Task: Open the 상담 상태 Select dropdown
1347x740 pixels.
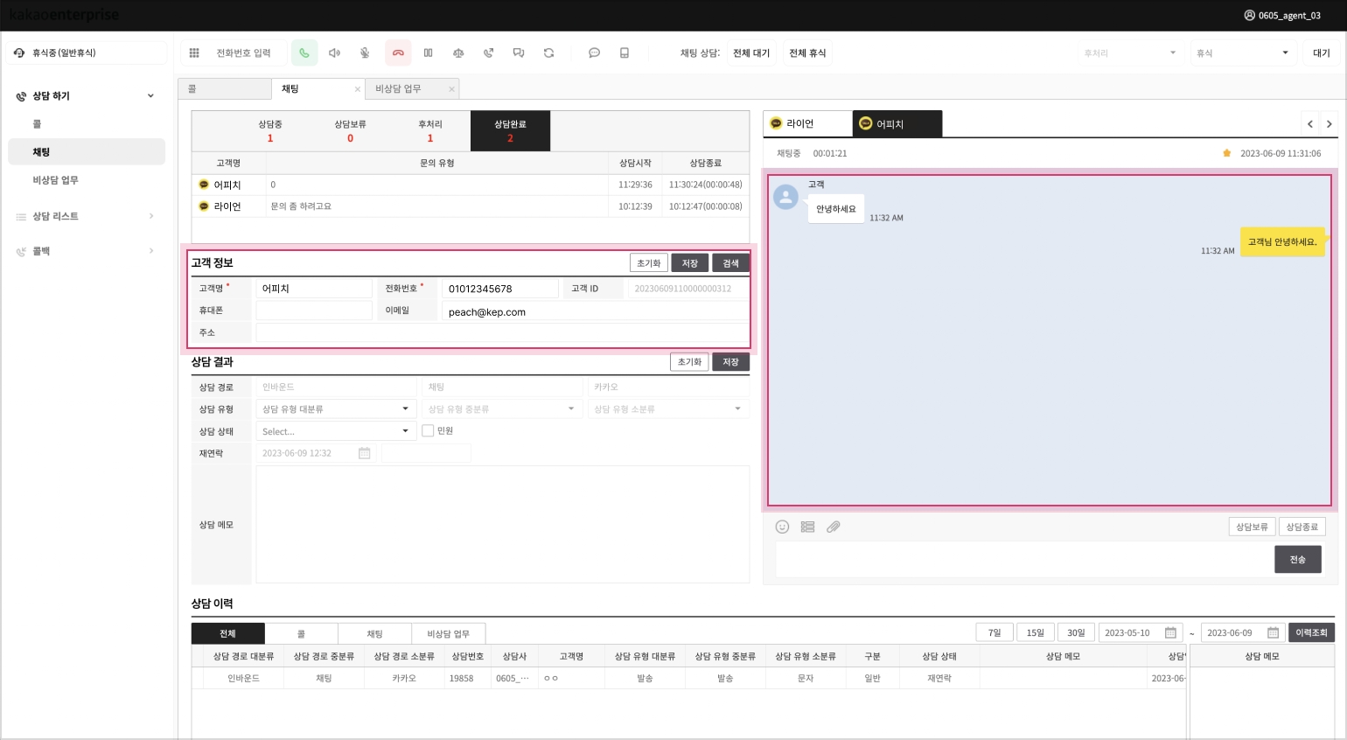Action: (x=335, y=431)
